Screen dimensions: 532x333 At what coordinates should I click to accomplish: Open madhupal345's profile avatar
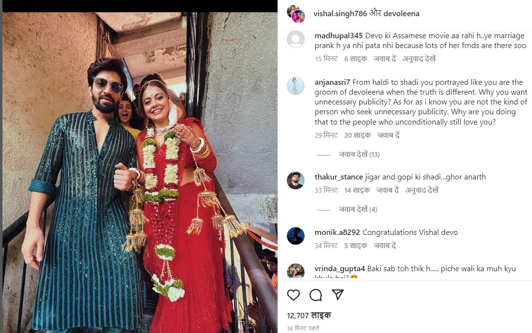click(296, 39)
